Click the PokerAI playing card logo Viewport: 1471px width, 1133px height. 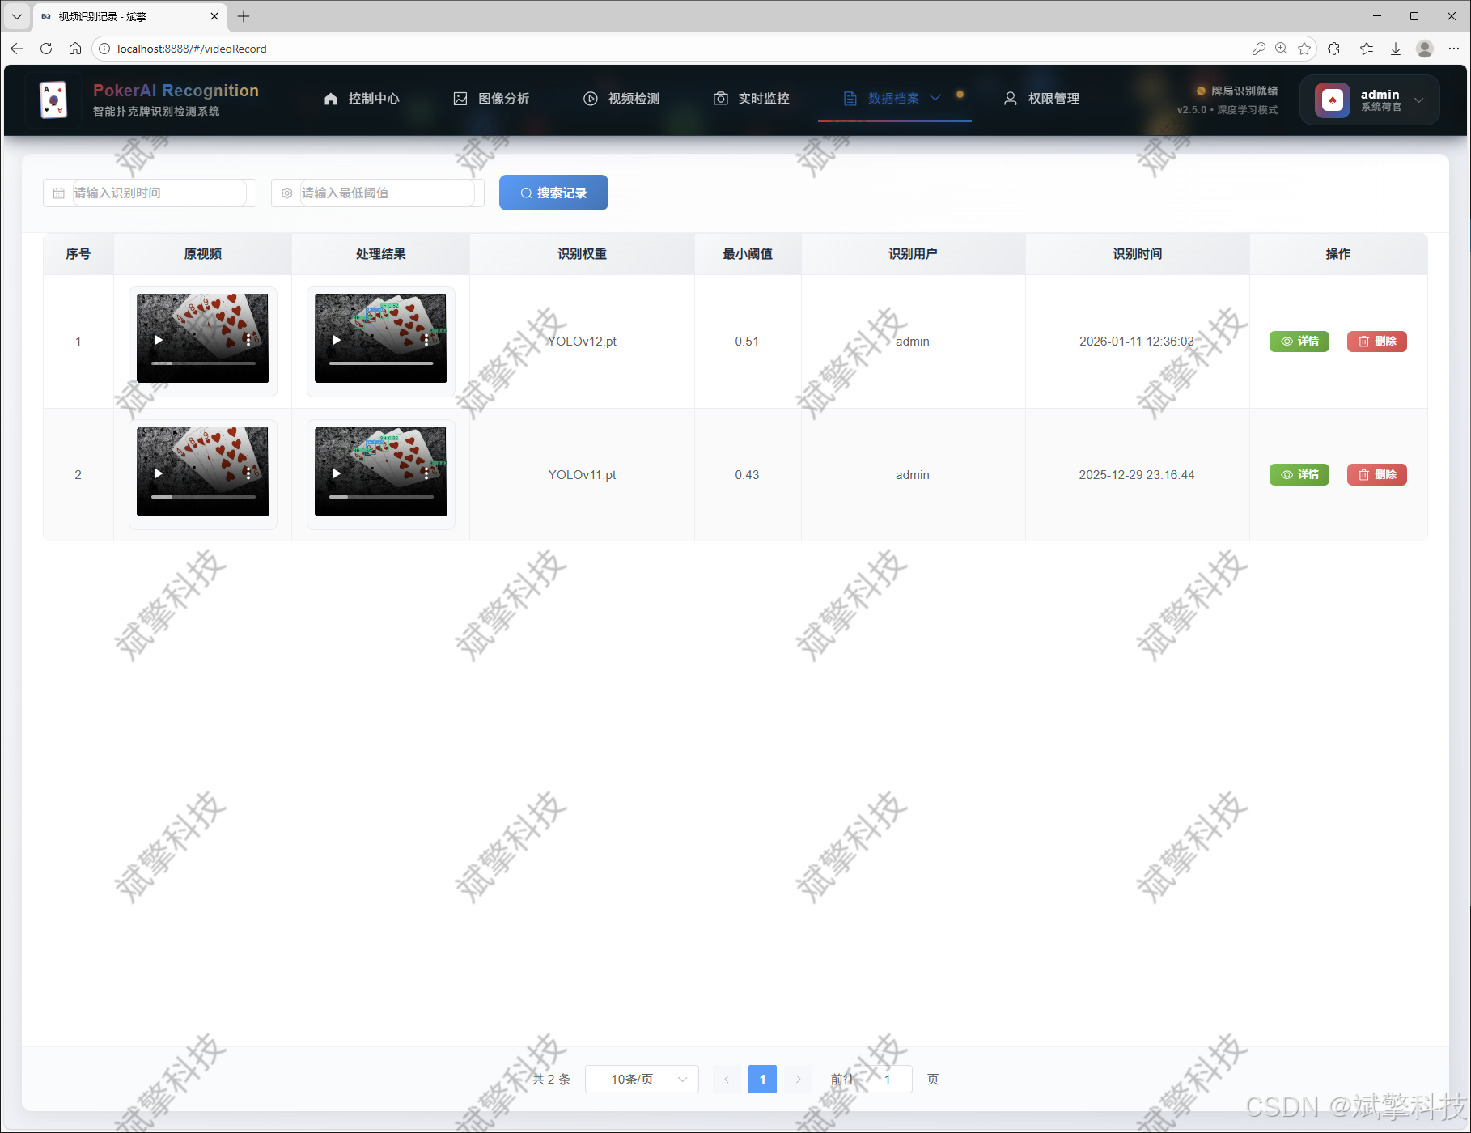click(53, 100)
